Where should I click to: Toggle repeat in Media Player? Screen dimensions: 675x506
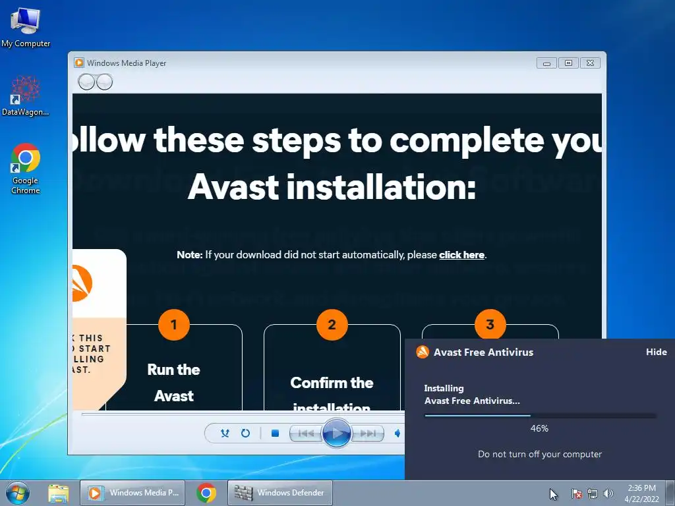[x=245, y=433]
